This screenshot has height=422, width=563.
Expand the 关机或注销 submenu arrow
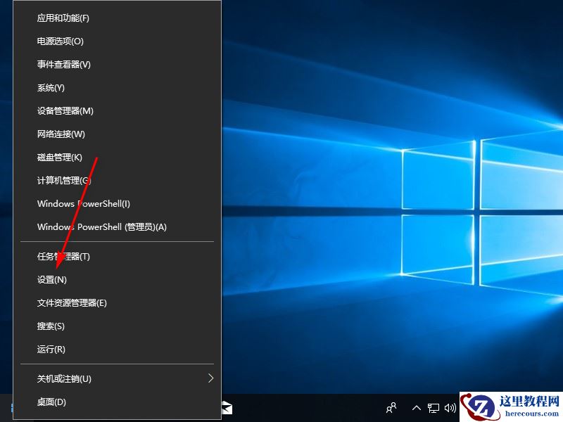pyautogui.click(x=210, y=378)
